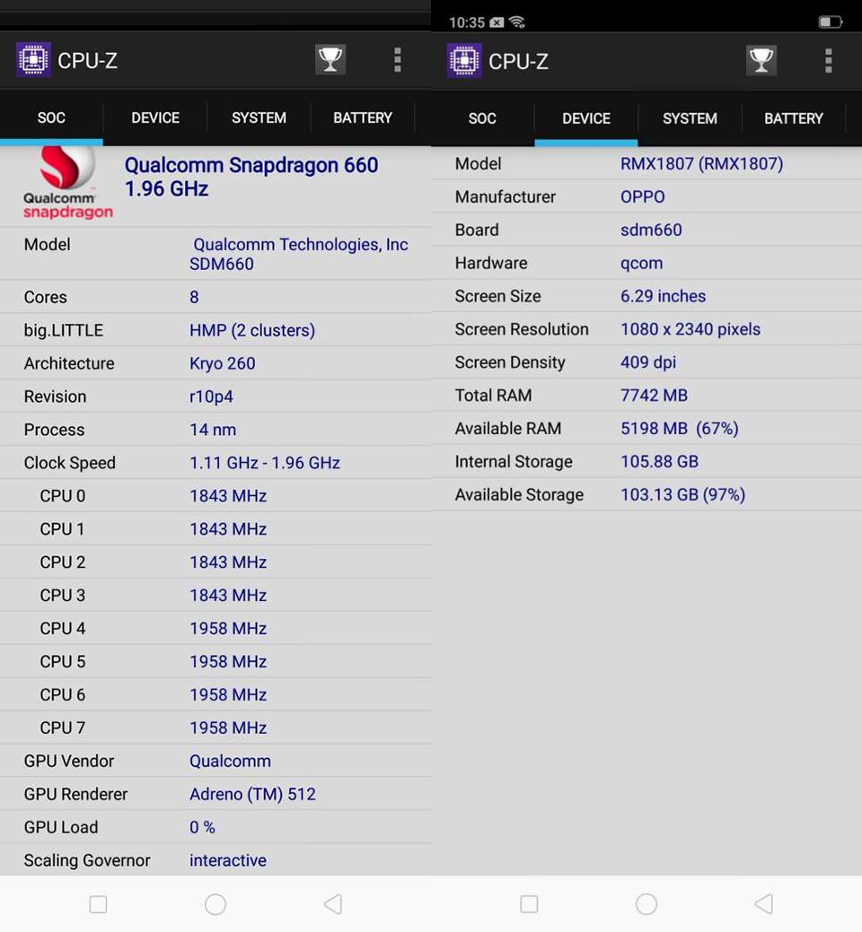Open BATTERY tab in left screen
This screenshot has height=932, width=862.
click(362, 118)
